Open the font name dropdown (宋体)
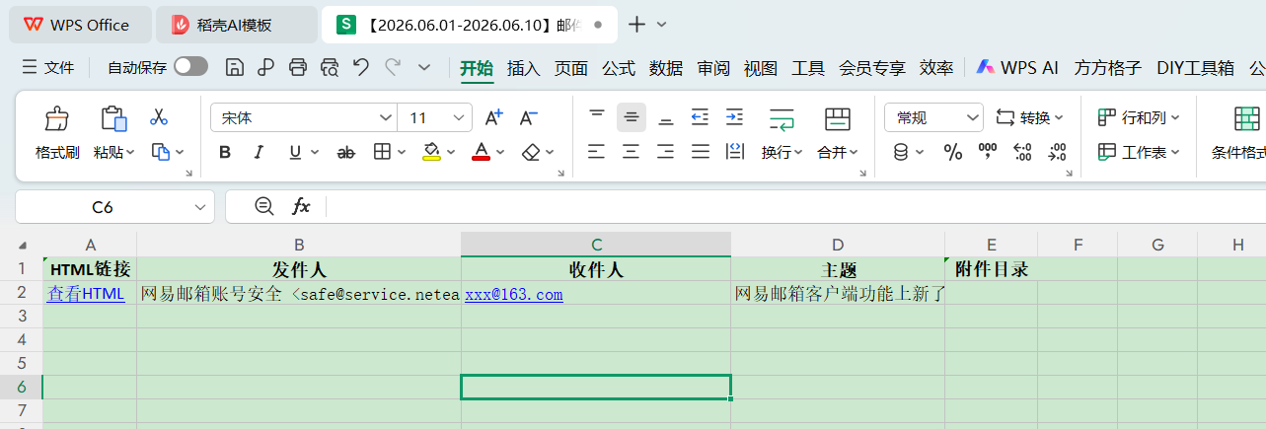The height and width of the screenshot is (429, 1266). pos(386,118)
